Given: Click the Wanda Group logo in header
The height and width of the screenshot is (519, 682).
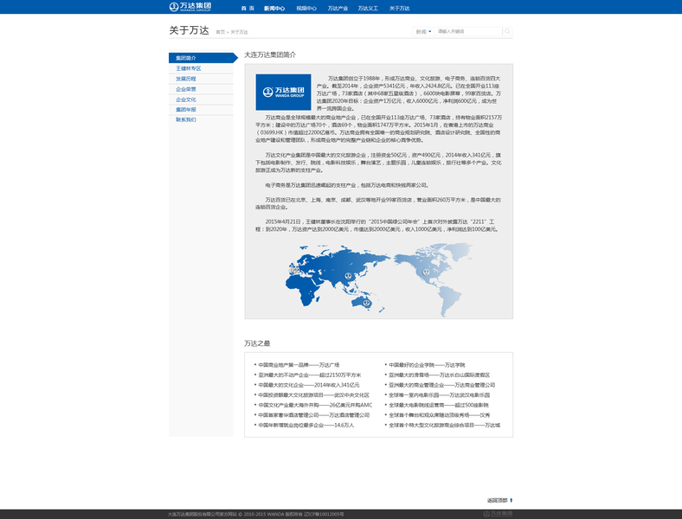Looking at the screenshot, I should 190,7.
